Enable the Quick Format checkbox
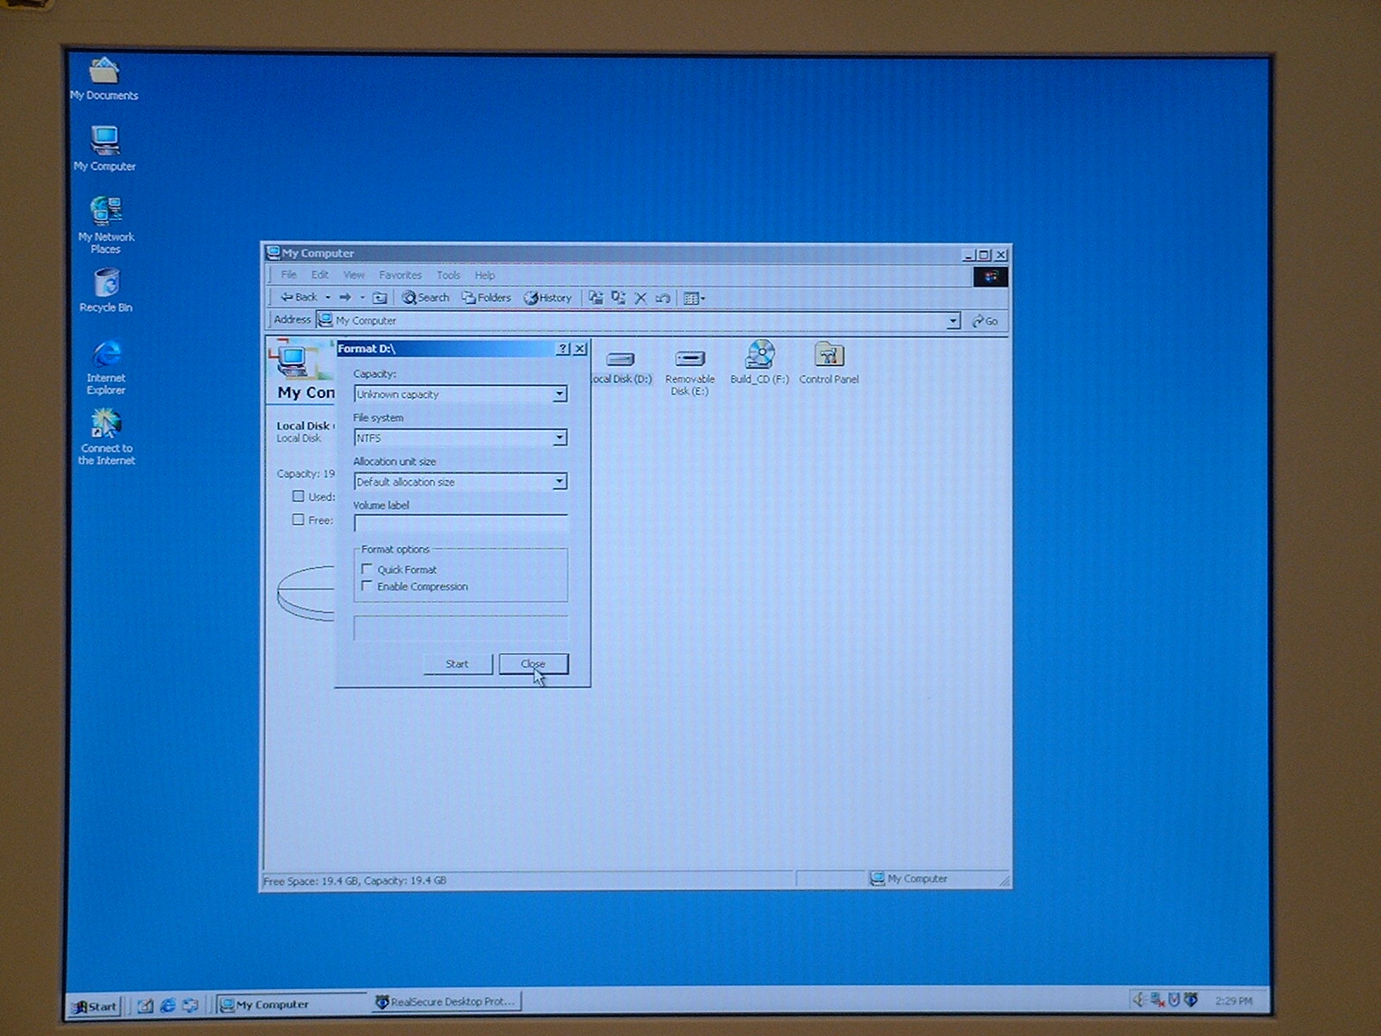1381x1036 pixels. (x=368, y=569)
